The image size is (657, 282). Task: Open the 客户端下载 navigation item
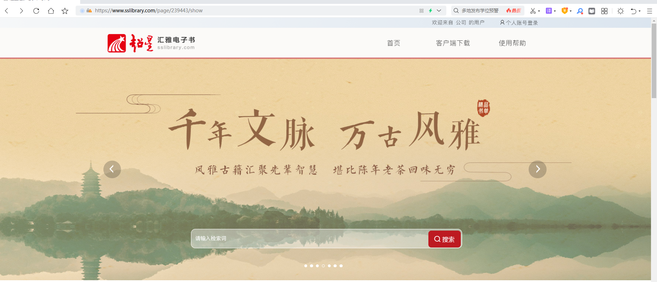tap(453, 43)
